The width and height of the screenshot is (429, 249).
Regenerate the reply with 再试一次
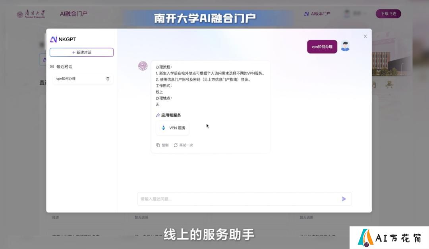(183, 145)
